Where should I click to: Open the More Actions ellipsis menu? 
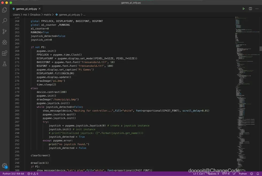257,9
